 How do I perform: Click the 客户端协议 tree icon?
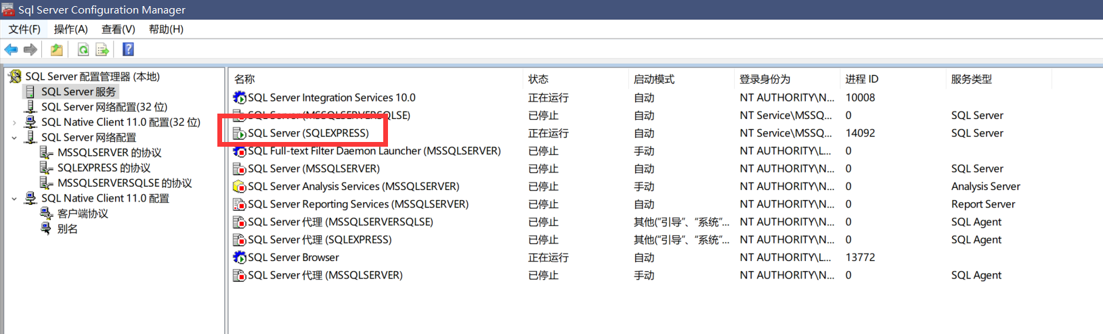(47, 214)
